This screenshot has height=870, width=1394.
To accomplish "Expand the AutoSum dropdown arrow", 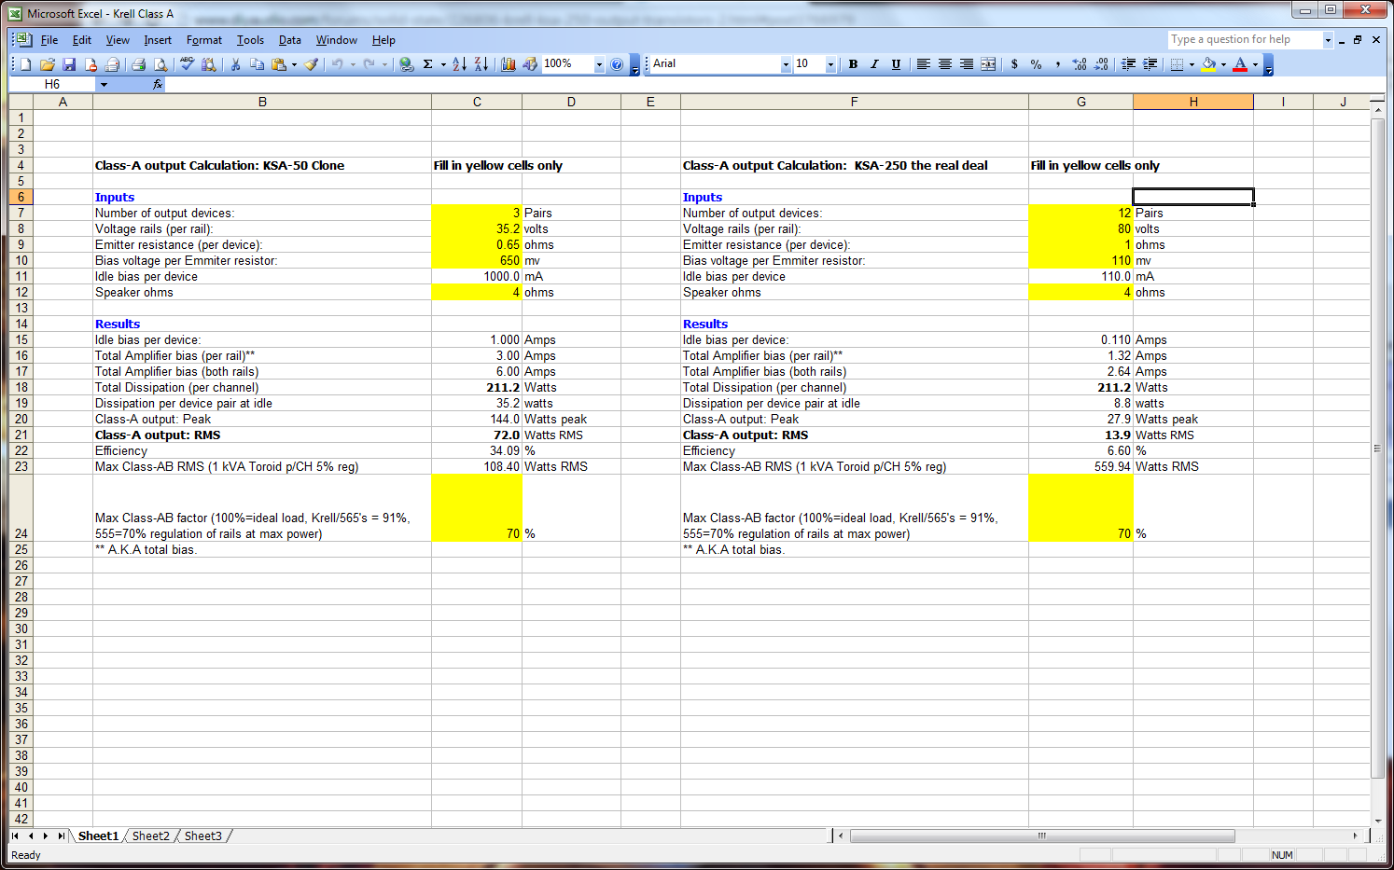I will [443, 64].
